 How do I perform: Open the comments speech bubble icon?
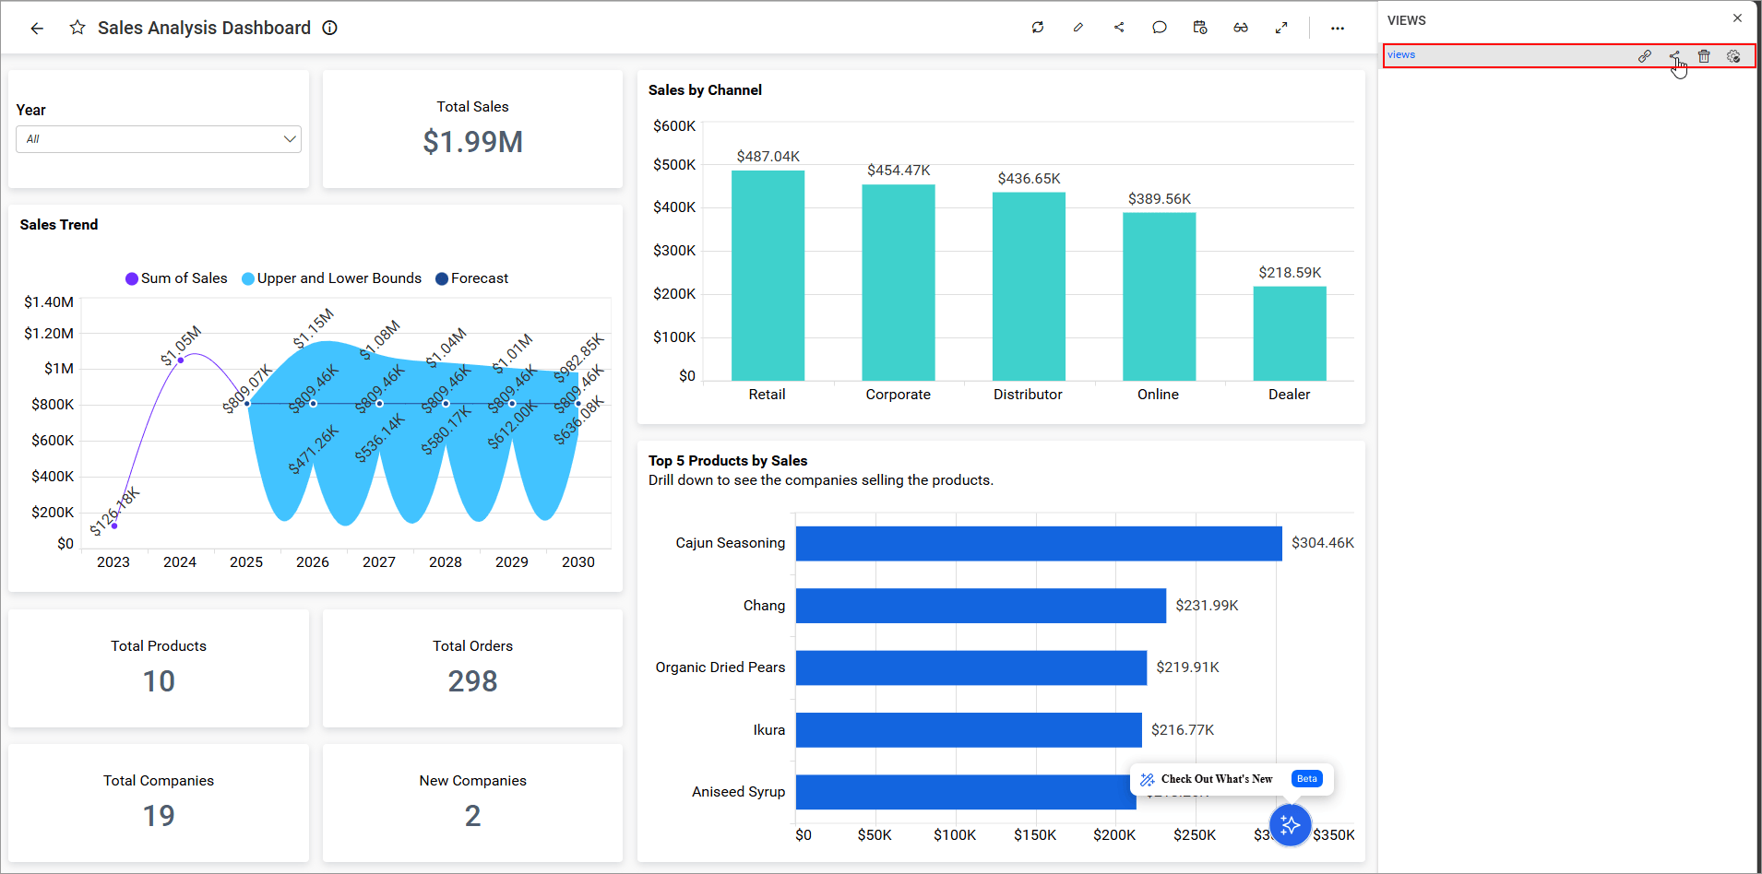pos(1160,28)
